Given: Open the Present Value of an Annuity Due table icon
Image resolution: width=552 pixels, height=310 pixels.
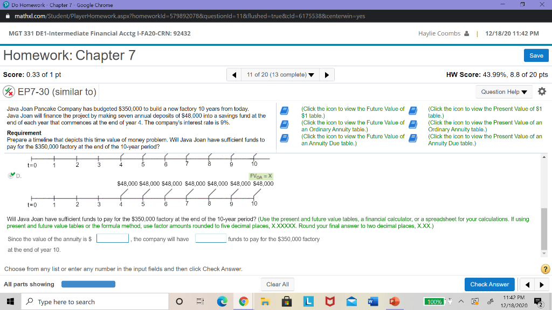Looking at the screenshot, I should [413, 139].
